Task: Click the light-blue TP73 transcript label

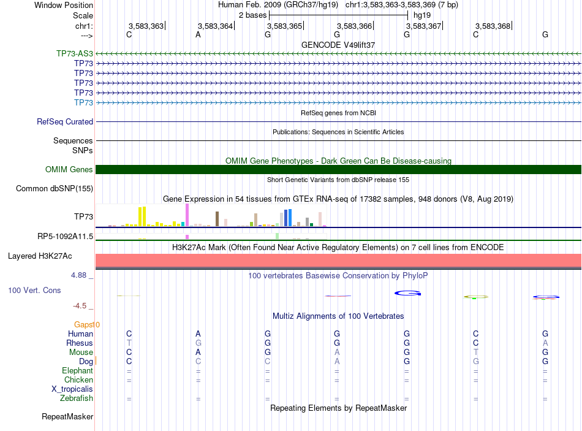Action: [83, 102]
